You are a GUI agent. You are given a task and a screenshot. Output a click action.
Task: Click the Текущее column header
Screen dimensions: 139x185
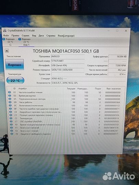pos(71,89)
